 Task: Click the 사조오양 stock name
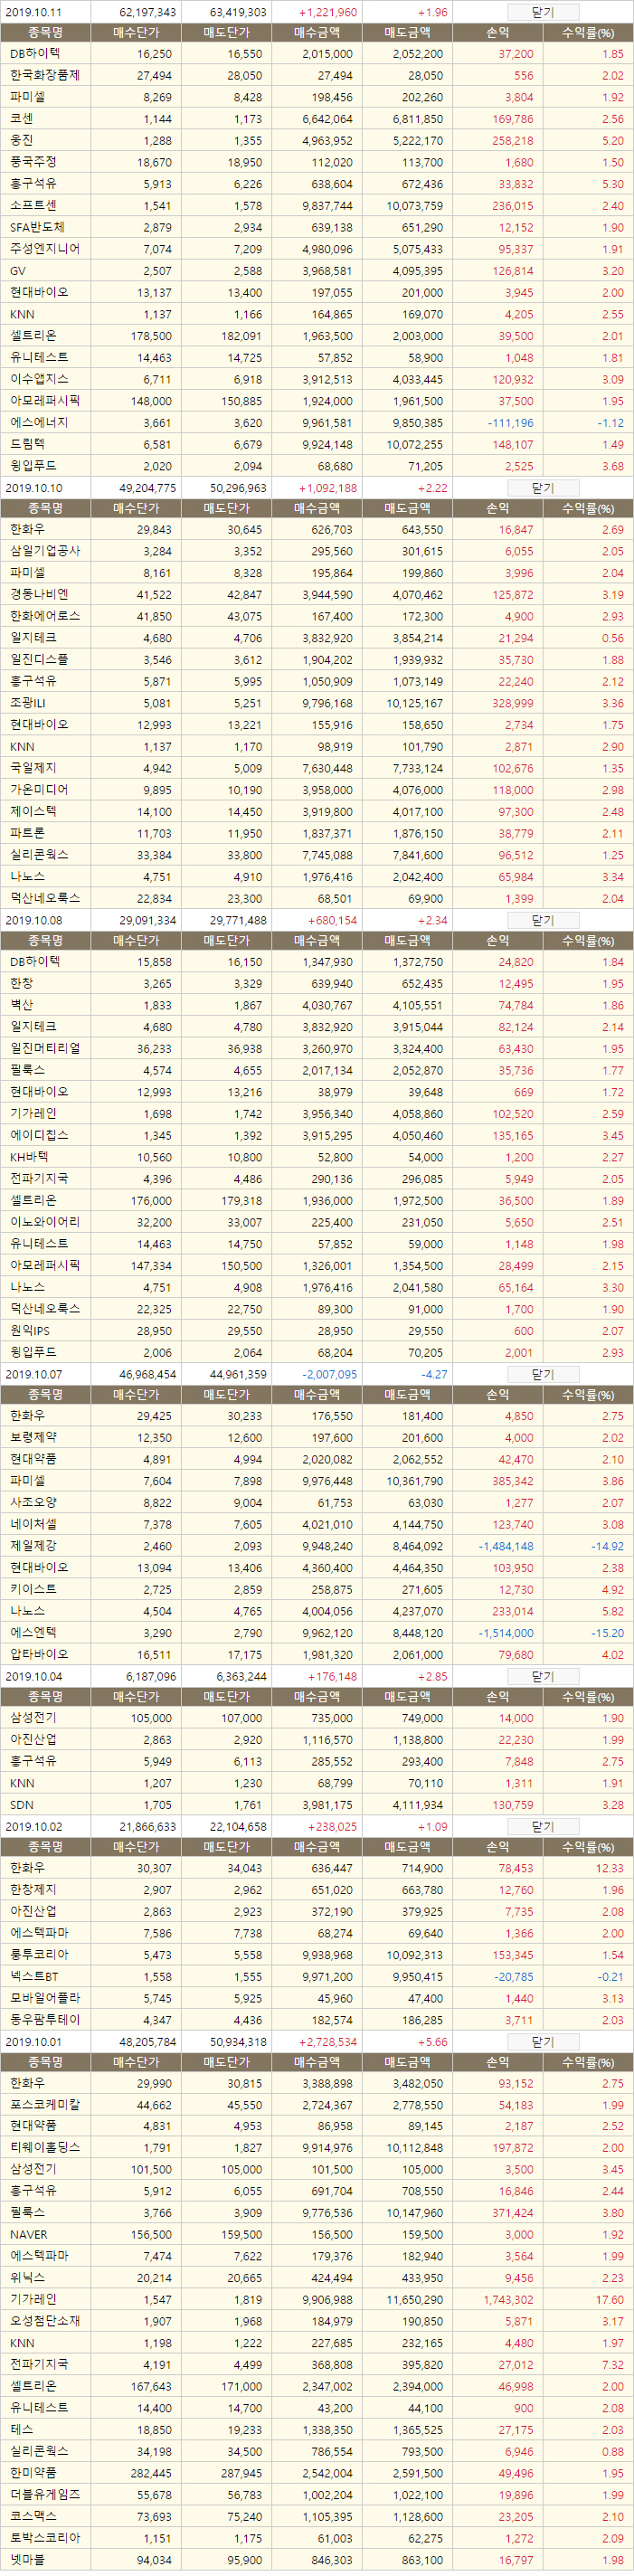click(33, 1502)
